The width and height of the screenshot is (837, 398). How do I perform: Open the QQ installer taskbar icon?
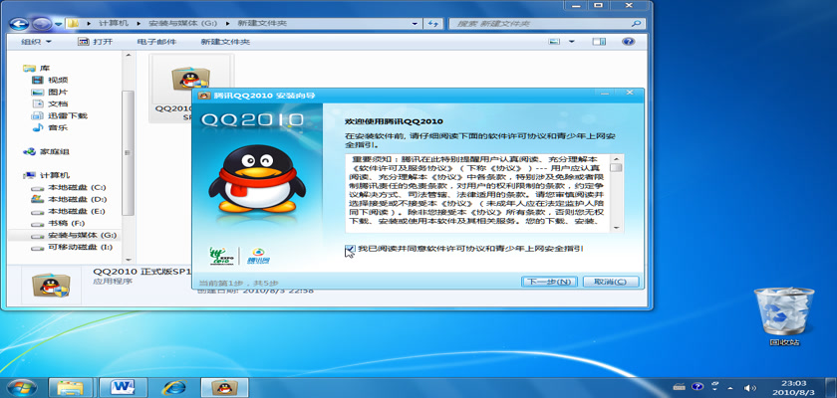[x=220, y=385]
